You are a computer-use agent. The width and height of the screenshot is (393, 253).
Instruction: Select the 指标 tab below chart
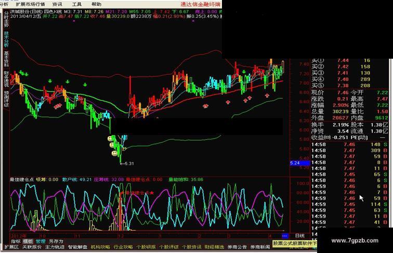coord(16,241)
